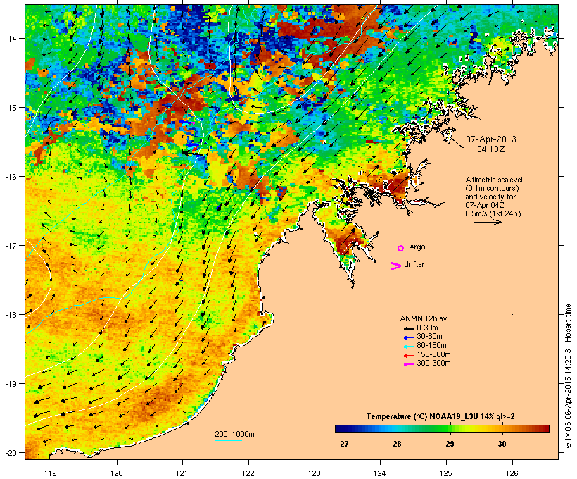The image size is (577, 479).
Task: Select the magenta 300-600m legend arrow
Action: tap(409, 364)
